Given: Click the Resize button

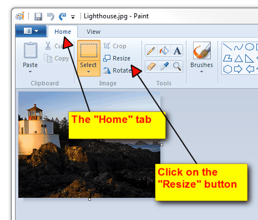Looking at the screenshot, I should pos(117,58).
